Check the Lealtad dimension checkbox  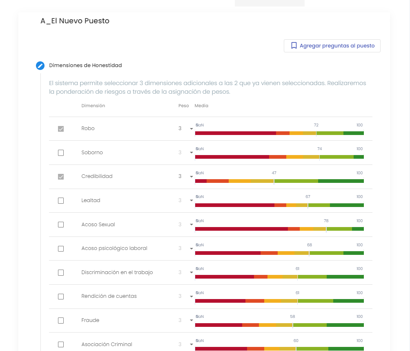[61, 200]
